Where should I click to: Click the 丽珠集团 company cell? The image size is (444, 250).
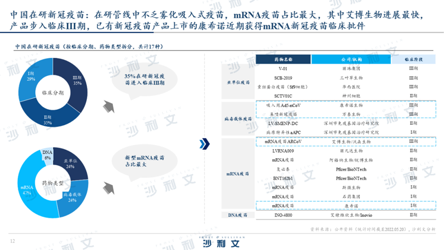(x=351, y=68)
